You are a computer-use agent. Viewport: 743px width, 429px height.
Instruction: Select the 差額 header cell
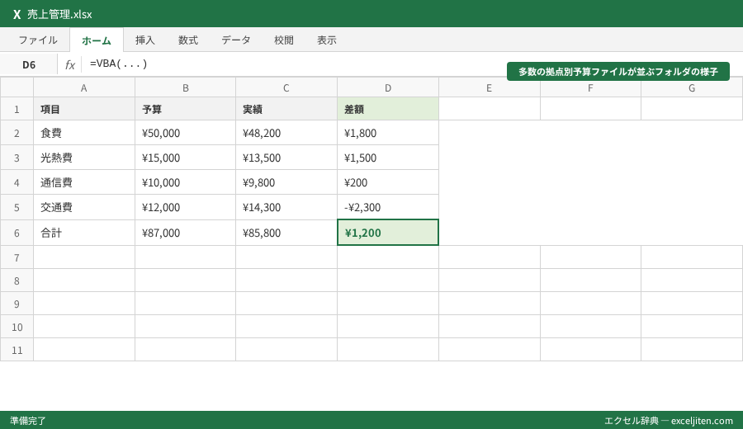388,109
